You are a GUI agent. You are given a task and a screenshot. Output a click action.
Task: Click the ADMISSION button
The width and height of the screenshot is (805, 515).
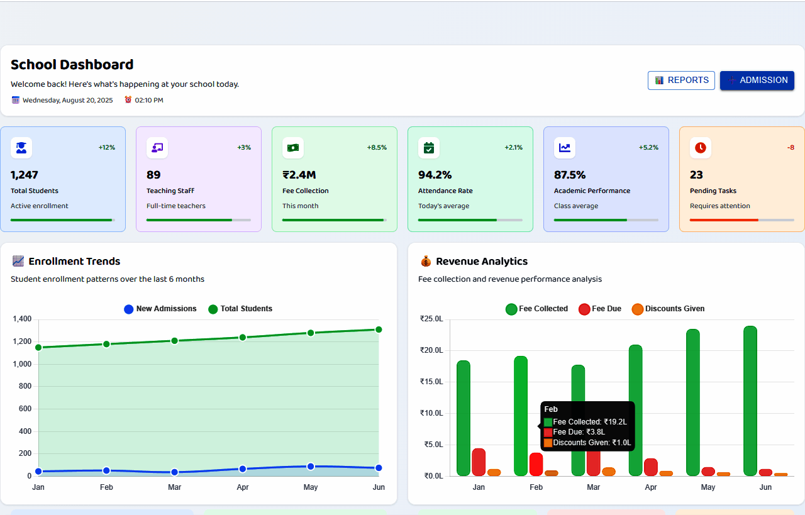pos(757,80)
